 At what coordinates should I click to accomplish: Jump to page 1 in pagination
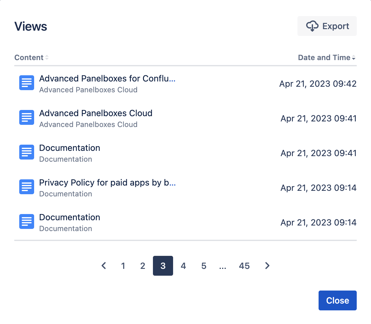click(x=123, y=266)
